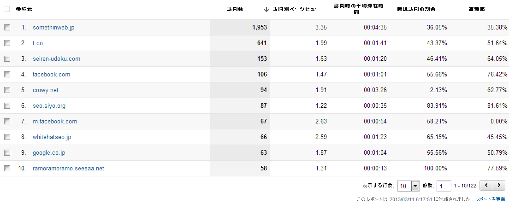This screenshot has width=509, height=204.
Task: Tick the checkbox for ramoramoramo.seesaa.net
Action: [x=7, y=169]
